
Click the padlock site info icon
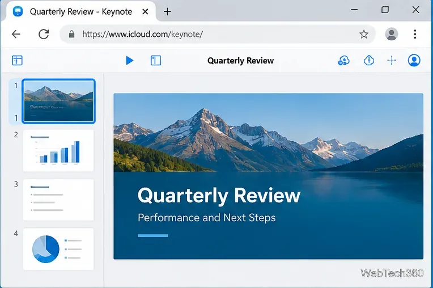(x=72, y=34)
